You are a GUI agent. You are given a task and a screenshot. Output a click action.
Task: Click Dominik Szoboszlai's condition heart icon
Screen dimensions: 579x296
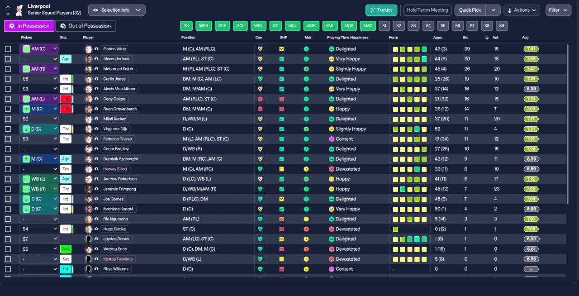260,159
